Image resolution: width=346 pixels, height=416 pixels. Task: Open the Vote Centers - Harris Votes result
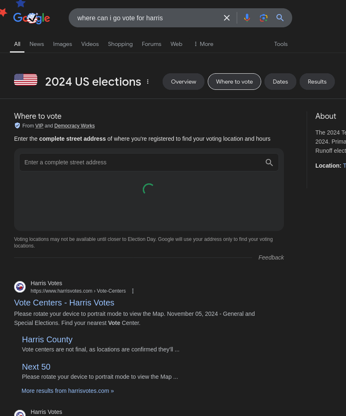[64, 303]
